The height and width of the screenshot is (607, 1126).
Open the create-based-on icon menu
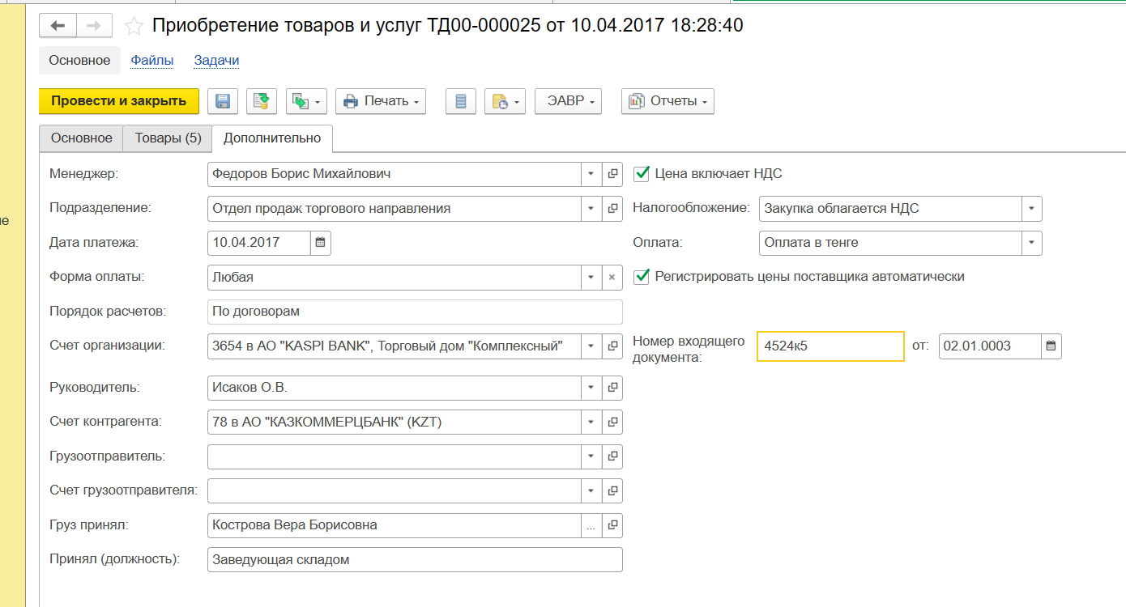pyautogui.click(x=306, y=101)
